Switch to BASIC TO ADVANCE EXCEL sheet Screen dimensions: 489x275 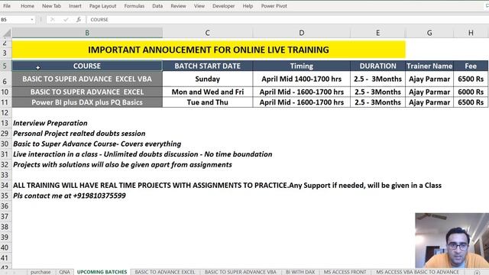pos(165,272)
